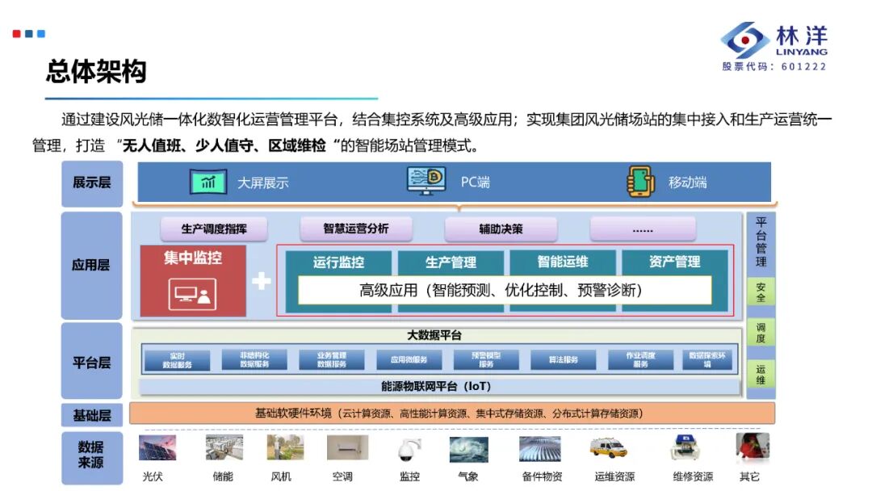Click the 平台管理 vertical label
The height and width of the screenshot is (491, 872).
pyautogui.click(x=761, y=242)
